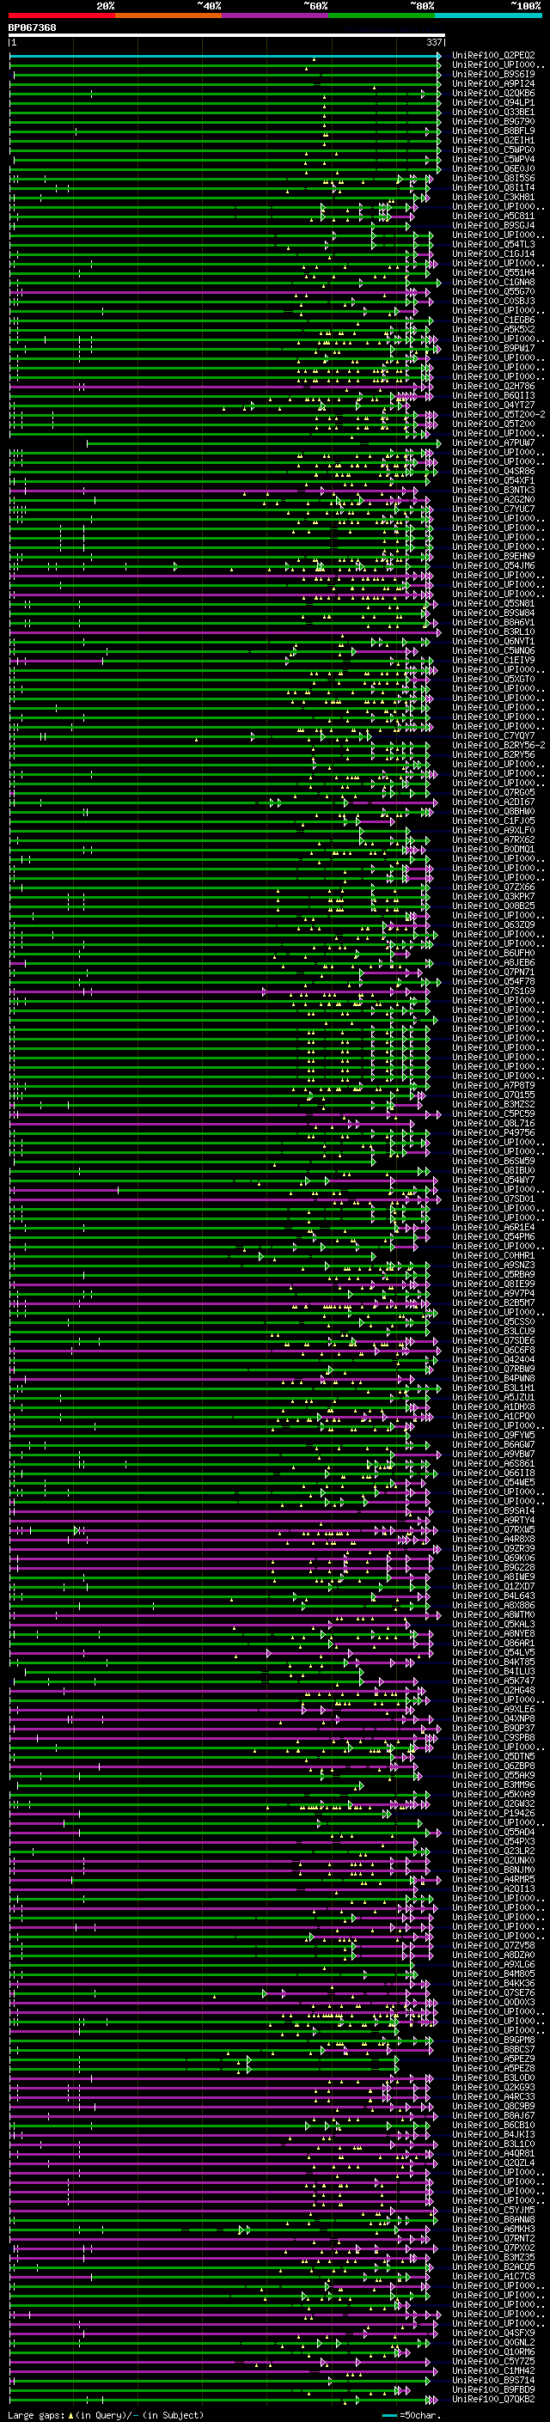Click the UniRef100_C7YUC7 label
Image resolution: width=550 pixels, height=2422 pixels.
tap(493, 509)
